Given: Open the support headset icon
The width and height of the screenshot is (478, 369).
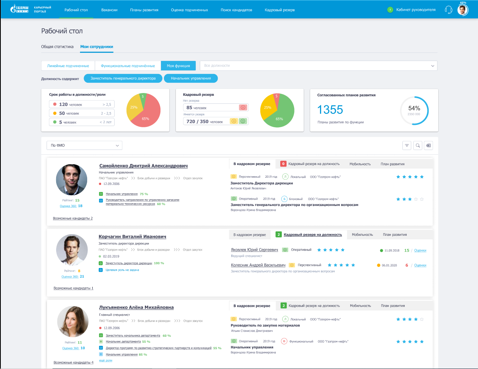Looking at the screenshot, I should click(449, 10).
